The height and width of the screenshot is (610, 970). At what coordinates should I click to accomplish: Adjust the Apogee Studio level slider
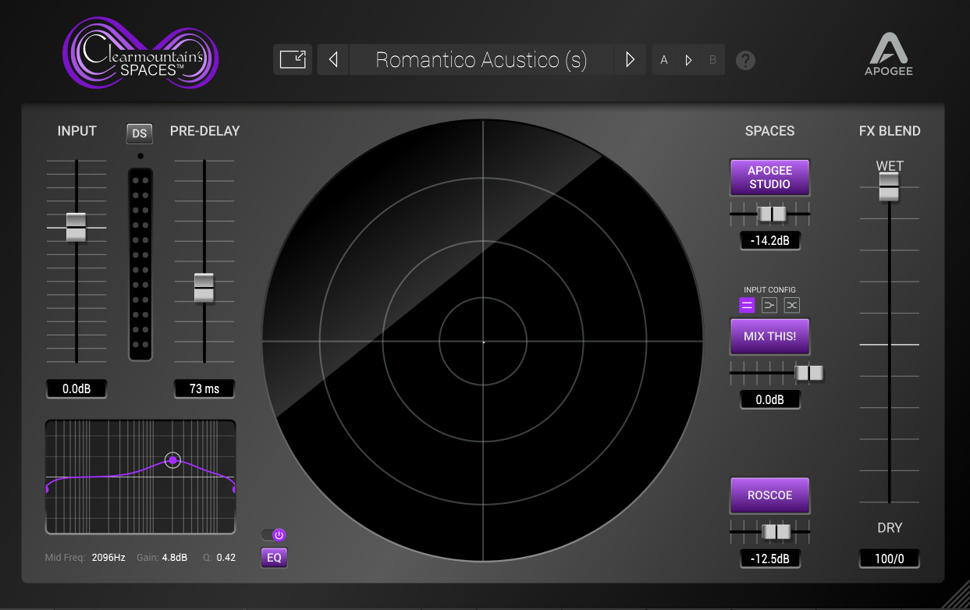pos(773,214)
